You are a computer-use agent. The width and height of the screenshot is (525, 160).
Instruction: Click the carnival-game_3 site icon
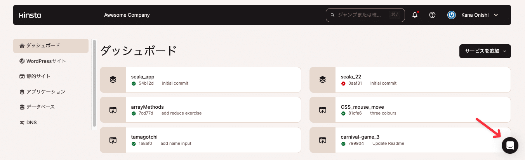pos(322,140)
